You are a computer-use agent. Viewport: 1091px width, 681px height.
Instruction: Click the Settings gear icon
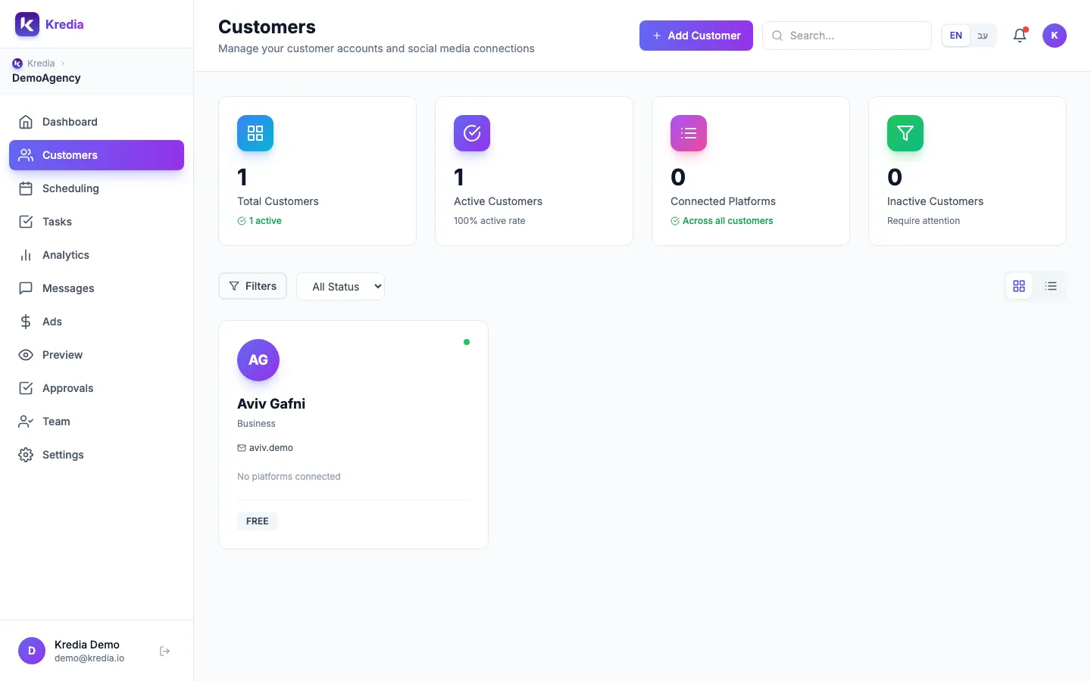(26, 455)
